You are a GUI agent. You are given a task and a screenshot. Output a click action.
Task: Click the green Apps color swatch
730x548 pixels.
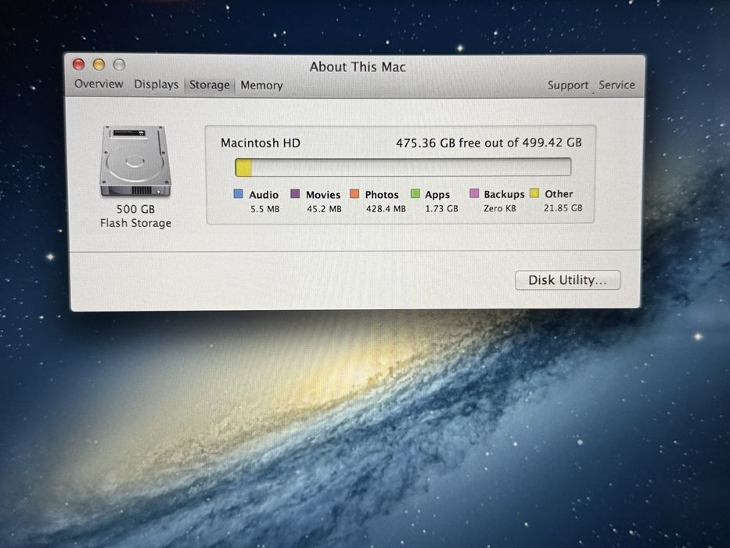pos(415,193)
